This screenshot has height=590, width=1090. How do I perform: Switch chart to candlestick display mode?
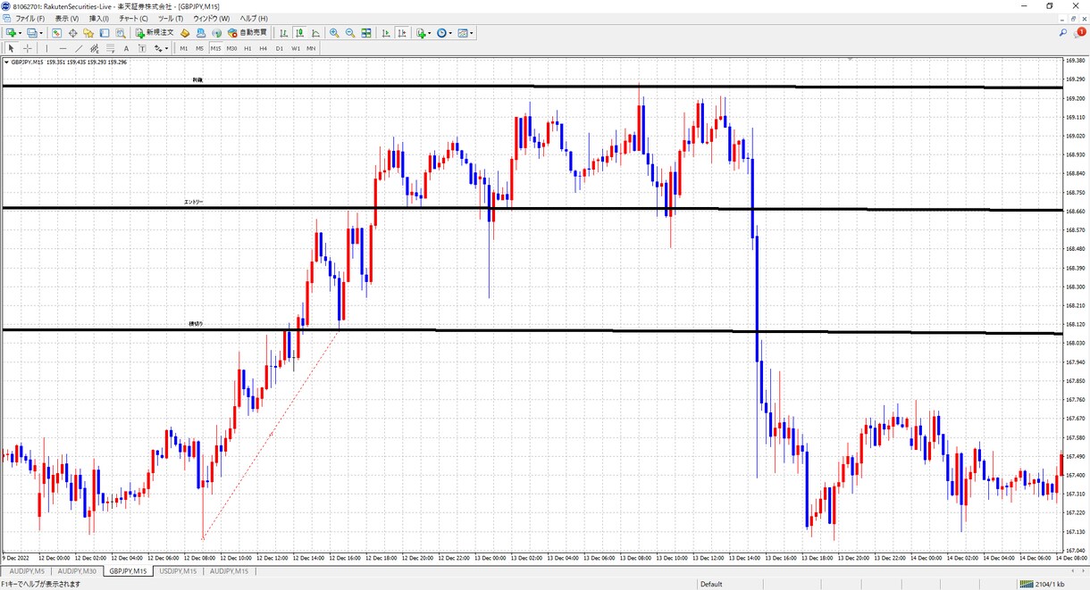pos(301,33)
